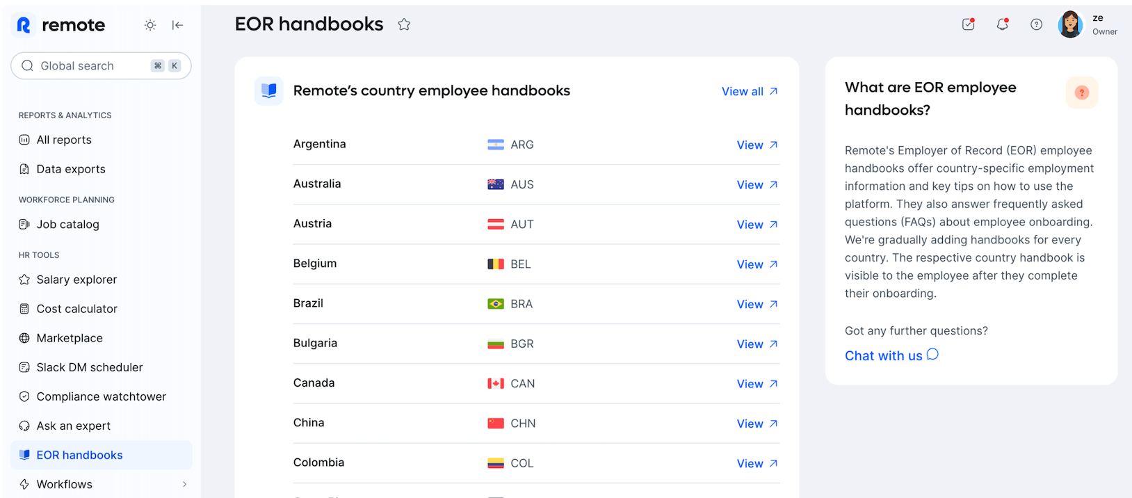1132x498 pixels.
Task: Click the Brazil country name
Action: click(308, 303)
